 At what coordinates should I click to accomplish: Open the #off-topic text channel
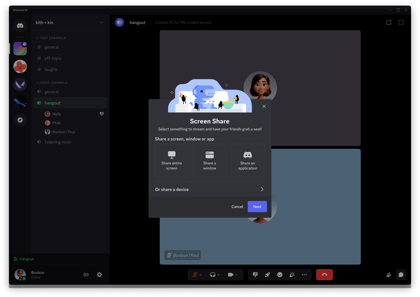[70, 58]
